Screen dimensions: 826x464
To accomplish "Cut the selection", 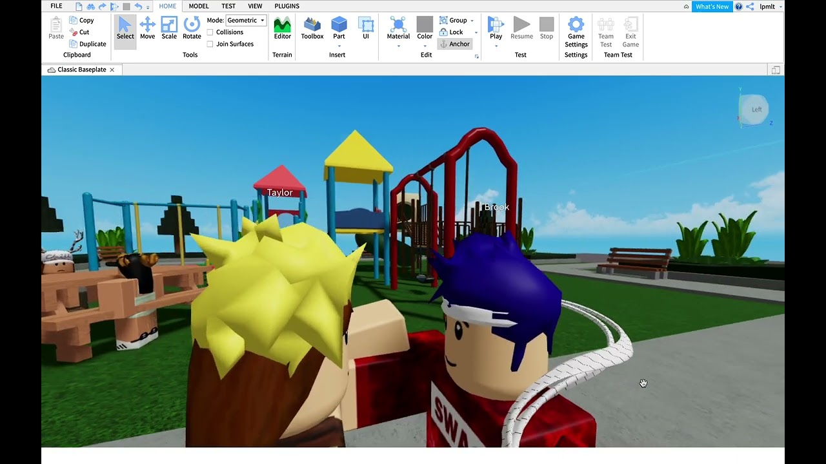I will point(79,32).
